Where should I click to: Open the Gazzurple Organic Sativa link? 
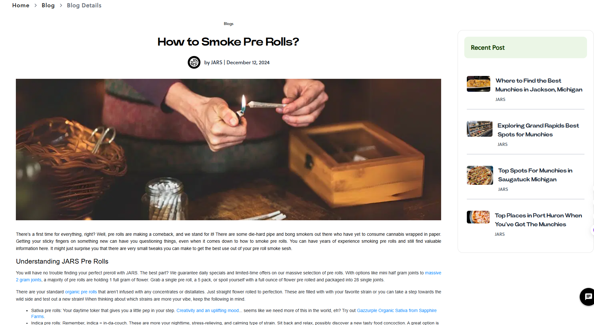click(x=234, y=313)
